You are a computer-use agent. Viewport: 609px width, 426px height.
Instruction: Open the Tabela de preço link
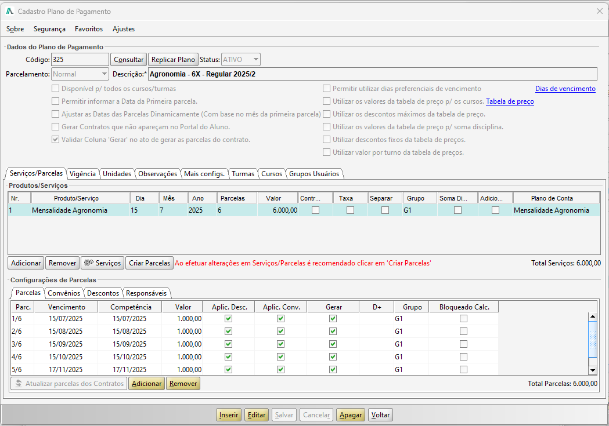[x=510, y=101]
